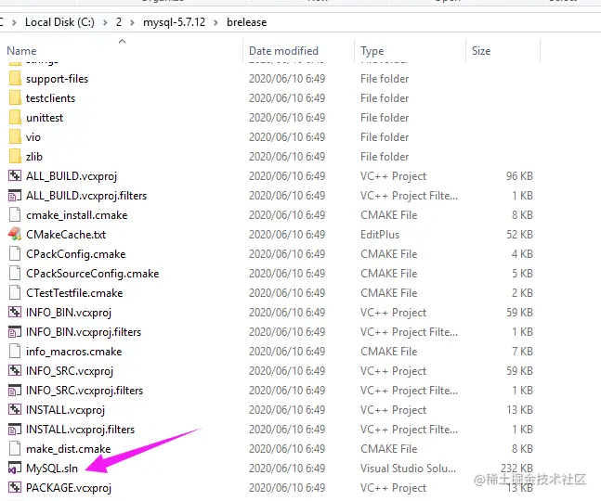Click the info_macros.cmake file icon
The height and width of the screenshot is (501, 601).
(15, 352)
